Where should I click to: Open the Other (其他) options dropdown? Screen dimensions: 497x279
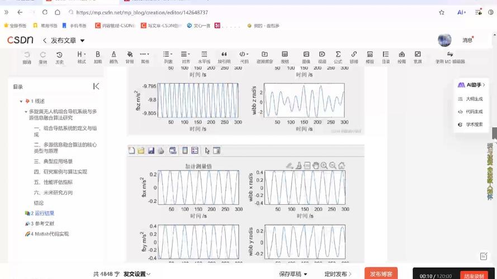[x=145, y=57]
